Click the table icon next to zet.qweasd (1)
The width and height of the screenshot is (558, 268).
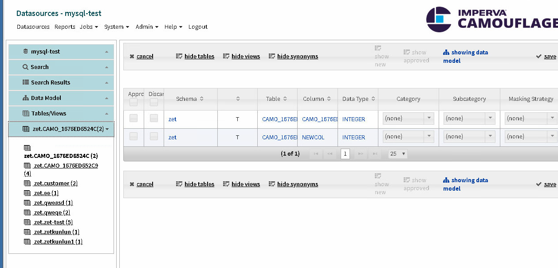[x=27, y=203]
